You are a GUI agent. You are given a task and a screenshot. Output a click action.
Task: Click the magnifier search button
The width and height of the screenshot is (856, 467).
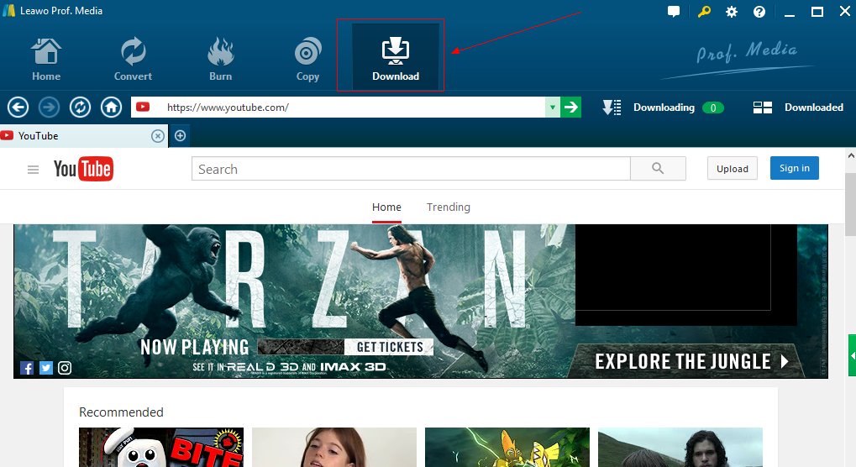point(658,169)
